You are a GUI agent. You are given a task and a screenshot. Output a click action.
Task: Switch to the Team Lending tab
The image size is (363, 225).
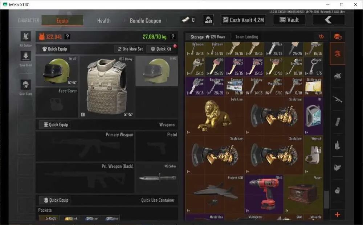coord(246,37)
